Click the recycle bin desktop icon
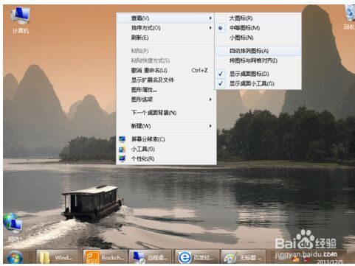The image size is (355, 266). [349, 17]
